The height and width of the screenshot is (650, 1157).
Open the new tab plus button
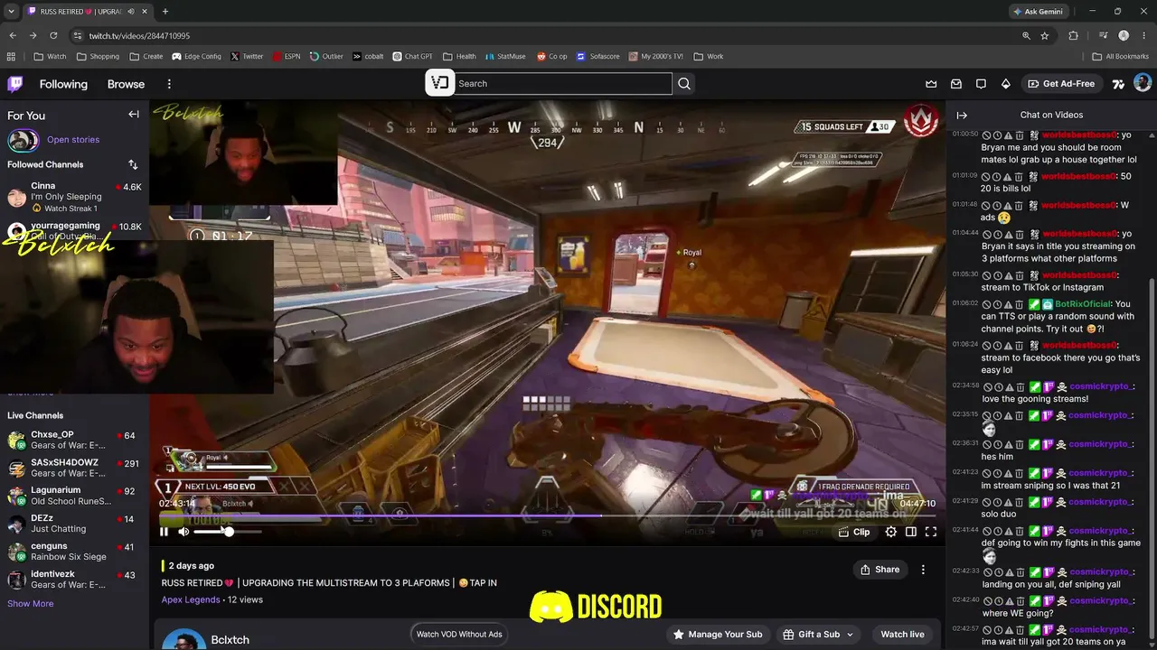point(165,12)
